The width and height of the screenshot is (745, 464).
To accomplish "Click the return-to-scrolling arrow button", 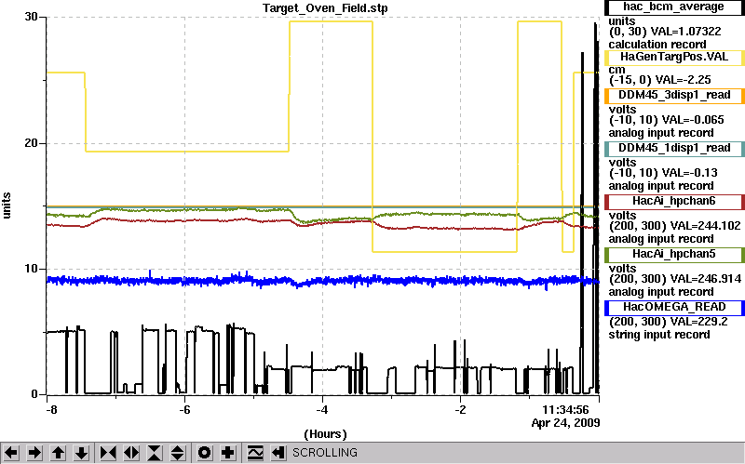I will coord(278,453).
